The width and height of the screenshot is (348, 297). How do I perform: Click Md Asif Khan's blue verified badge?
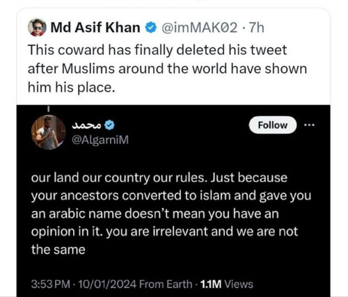pyautogui.click(x=150, y=28)
